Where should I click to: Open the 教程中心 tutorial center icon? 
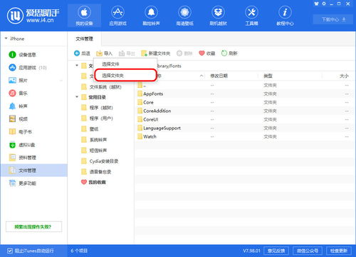coord(285,16)
